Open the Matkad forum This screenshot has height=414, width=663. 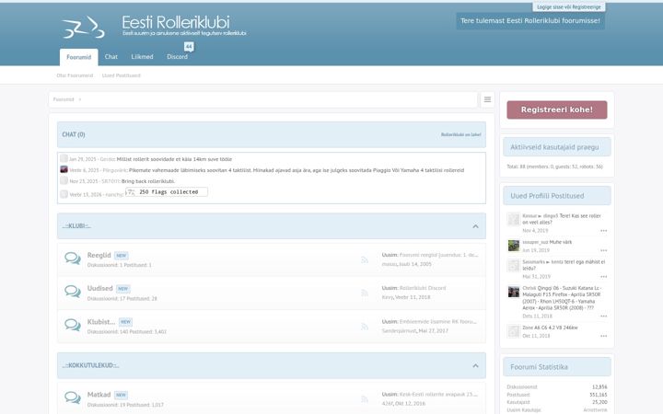pos(99,395)
